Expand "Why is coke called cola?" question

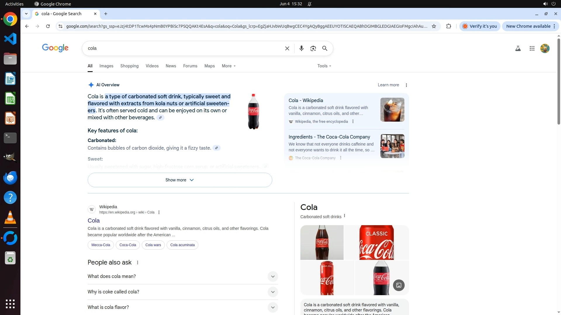272,292
